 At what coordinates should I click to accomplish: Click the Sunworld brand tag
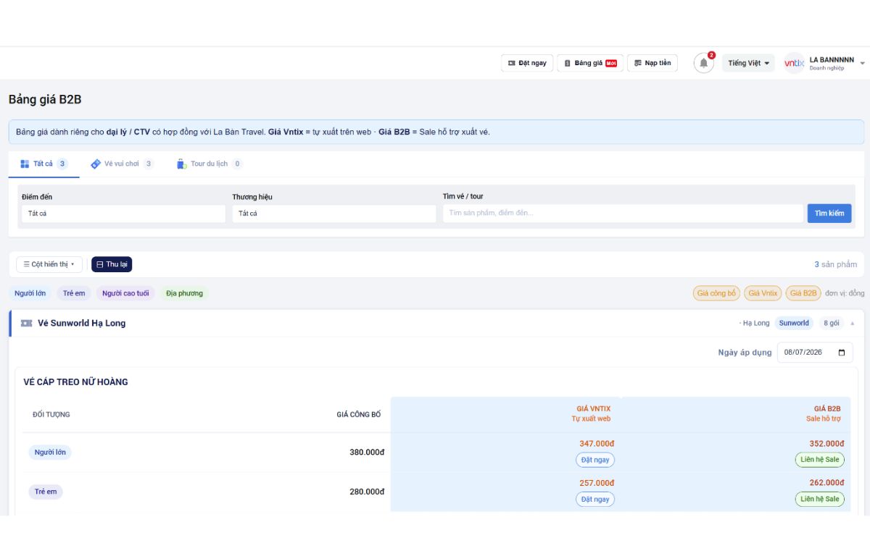point(794,323)
